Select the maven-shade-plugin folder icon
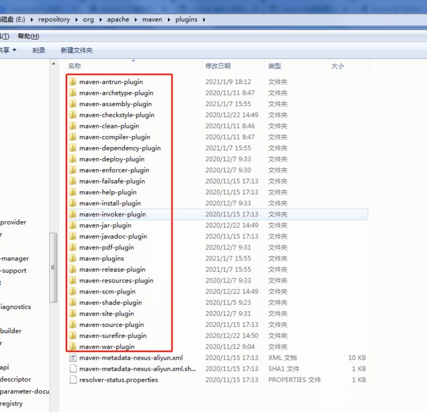Screen dimensions: 427x412 pyautogui.click(x=73, y=302)
